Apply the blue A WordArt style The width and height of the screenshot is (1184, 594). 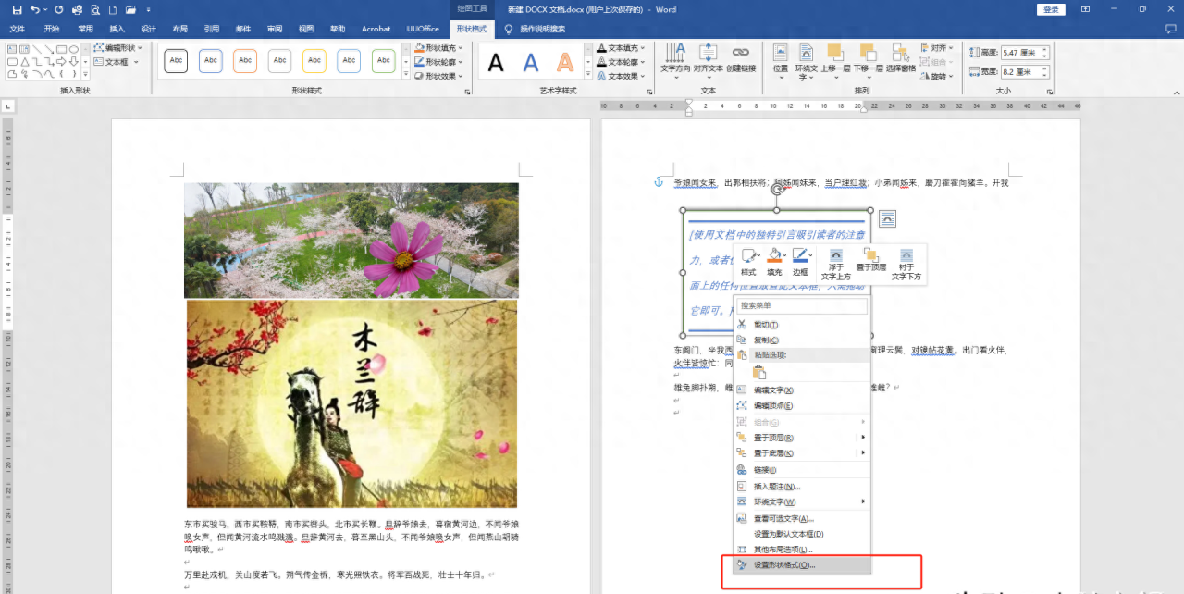(x=531, y=62)
